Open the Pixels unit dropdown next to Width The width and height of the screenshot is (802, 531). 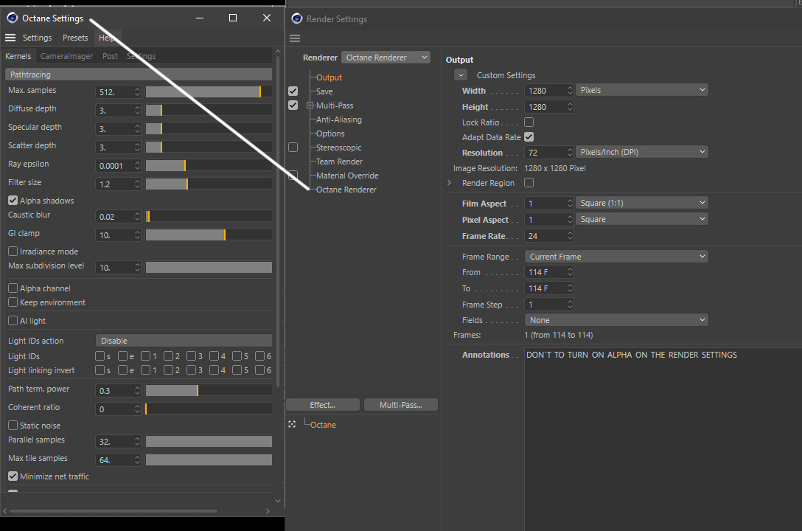coord(642,90)
